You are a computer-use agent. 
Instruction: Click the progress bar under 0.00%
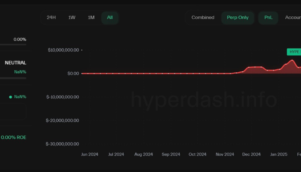point(13,44)
